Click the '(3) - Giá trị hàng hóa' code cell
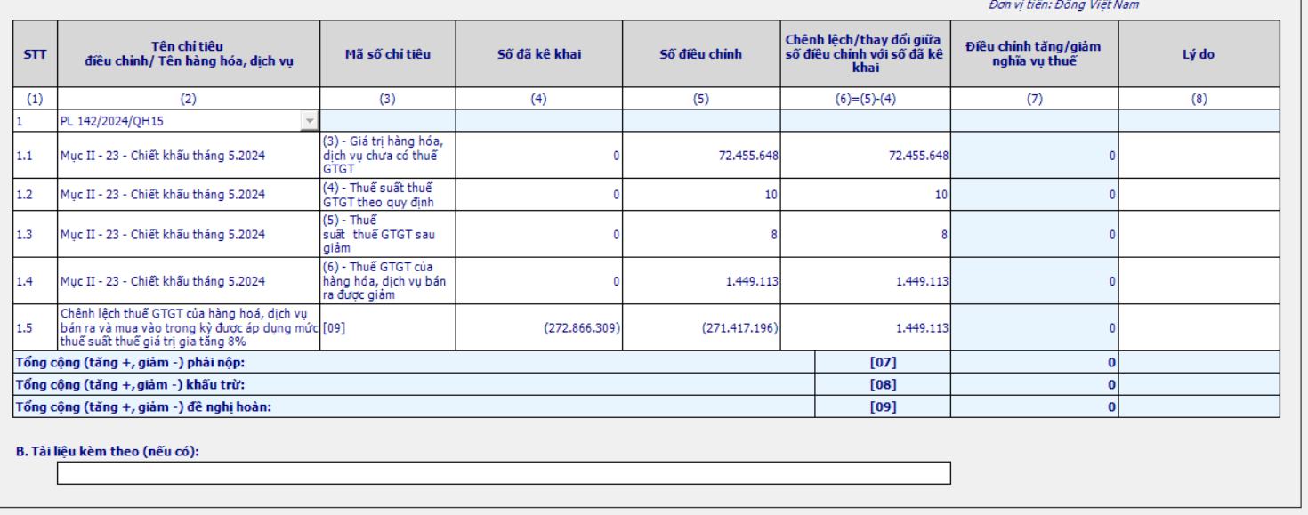This screenshot has height=515, width=1308. 387,155
